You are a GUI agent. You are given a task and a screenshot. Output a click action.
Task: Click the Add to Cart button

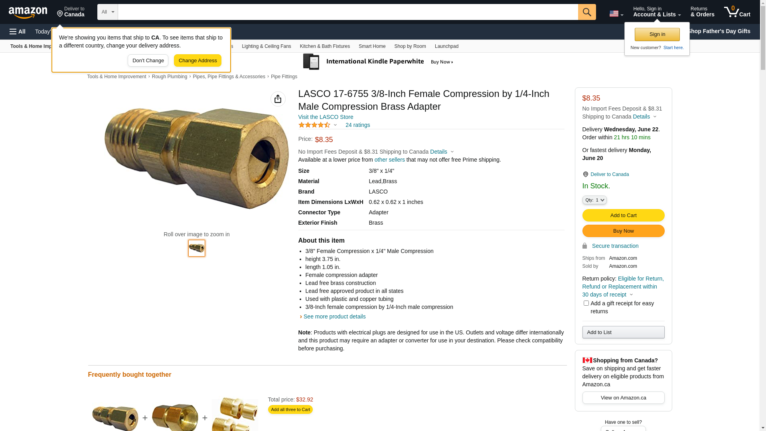(x=623, y=215)
